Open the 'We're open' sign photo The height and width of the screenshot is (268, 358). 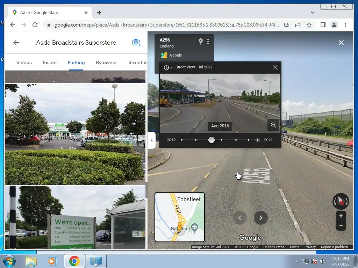(x=75, y=217)
